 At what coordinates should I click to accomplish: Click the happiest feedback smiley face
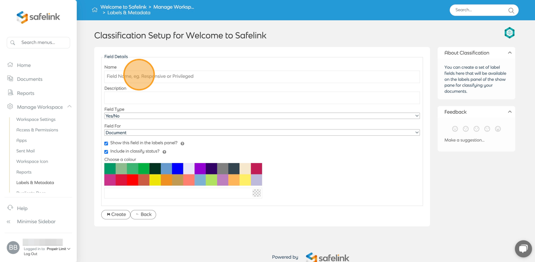(498, 129)
